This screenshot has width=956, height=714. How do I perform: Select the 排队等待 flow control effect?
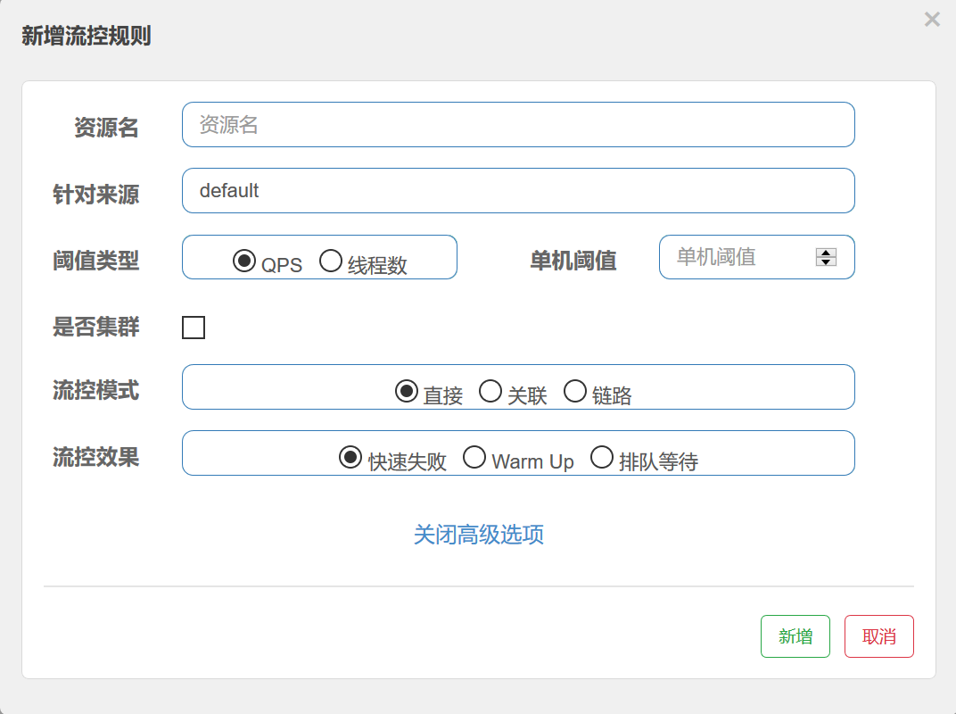tap(602, 457)
